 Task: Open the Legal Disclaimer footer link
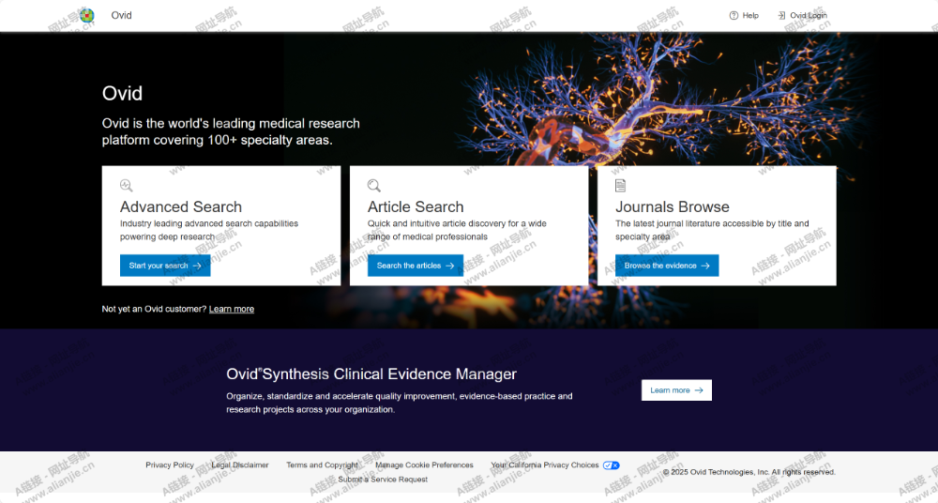pos(240,465)
